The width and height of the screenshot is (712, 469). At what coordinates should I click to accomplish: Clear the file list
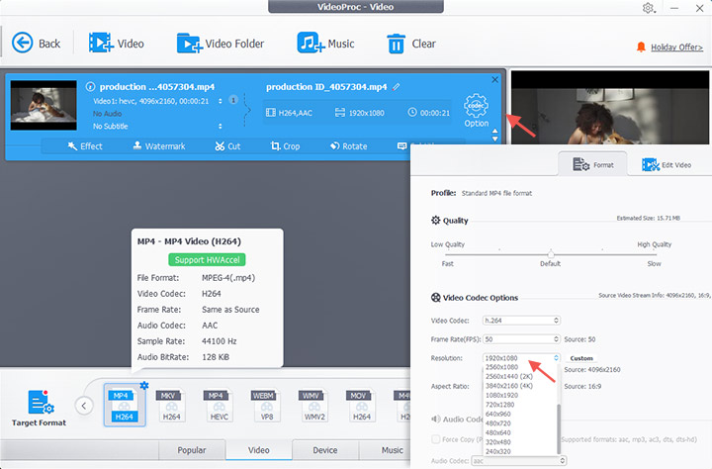click(x=411, y=44)
